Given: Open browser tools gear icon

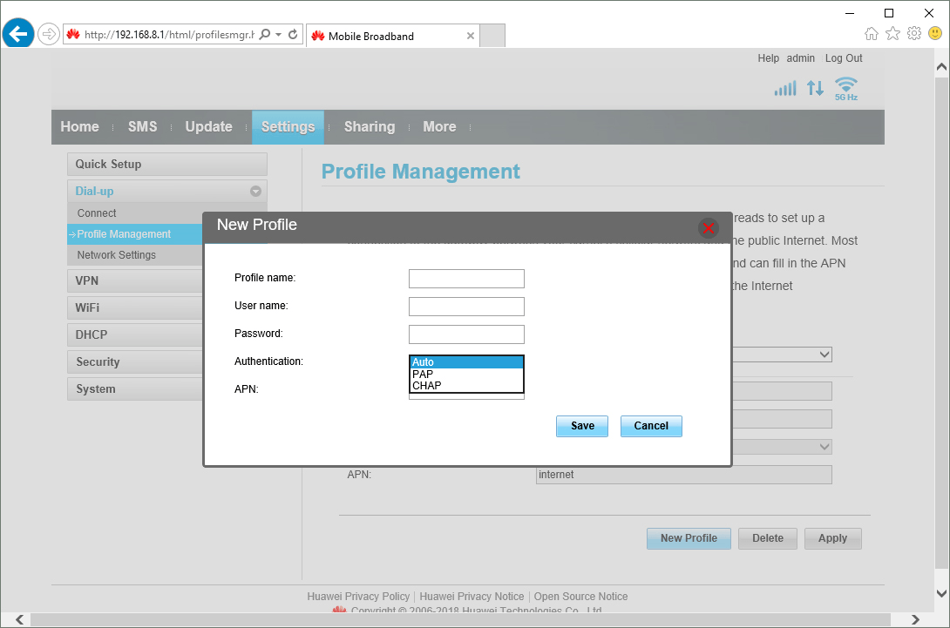Looking at the screenshot, I should click(913, 34).
